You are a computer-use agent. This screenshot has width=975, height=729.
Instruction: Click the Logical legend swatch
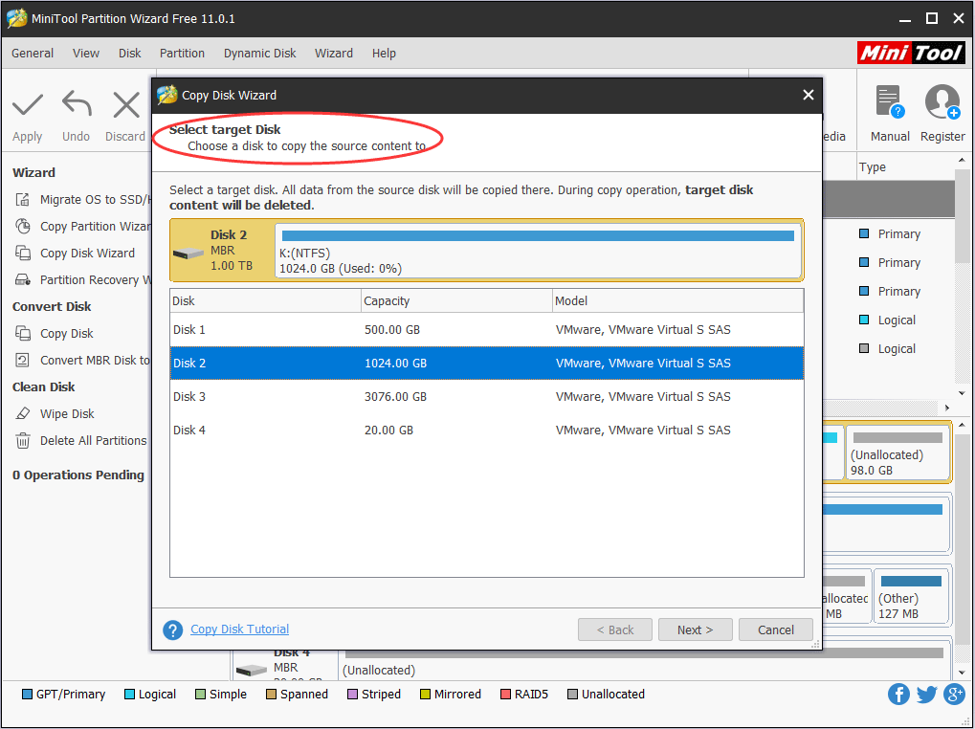tap(129, 695)
